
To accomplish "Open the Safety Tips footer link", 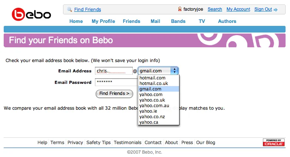I will [98, 142].
